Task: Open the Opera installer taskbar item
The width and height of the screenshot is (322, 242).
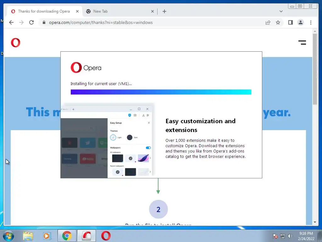Action: pyautogui.click(x=86, y=236)
